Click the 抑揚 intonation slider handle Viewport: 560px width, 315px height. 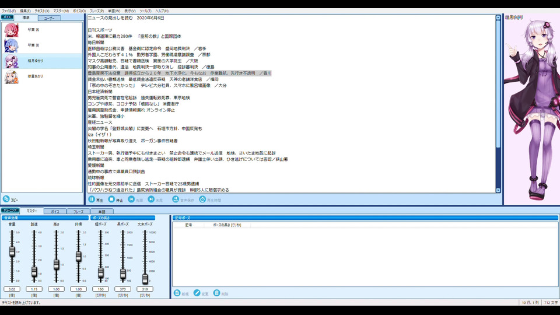pos(79,257)
